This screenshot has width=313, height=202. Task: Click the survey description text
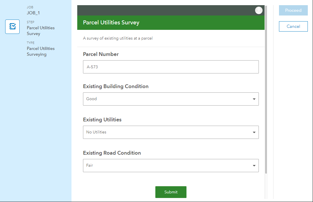coord(118,38)
